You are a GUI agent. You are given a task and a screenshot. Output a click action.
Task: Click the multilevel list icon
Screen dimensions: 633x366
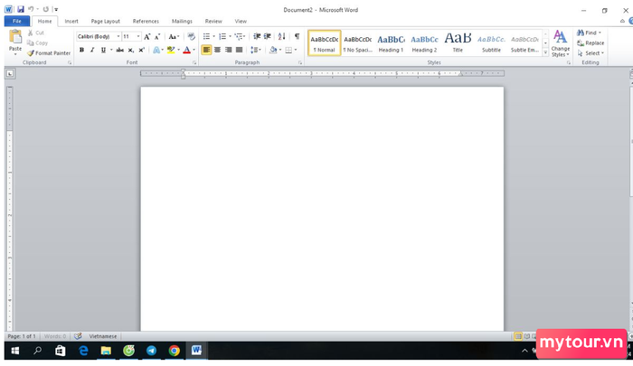pos(238,37)
